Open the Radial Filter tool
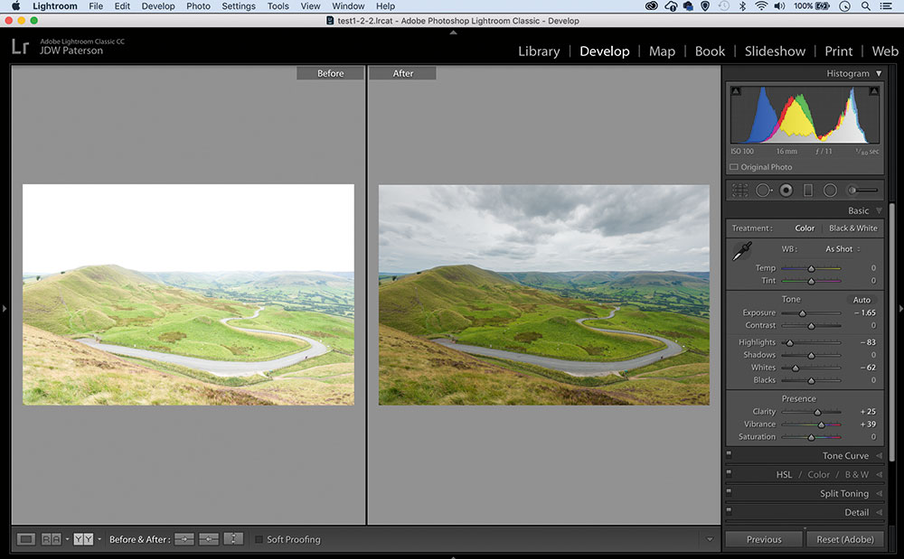Image resolution: width=904 pixels, height=559 pixels. pos(830,191)
